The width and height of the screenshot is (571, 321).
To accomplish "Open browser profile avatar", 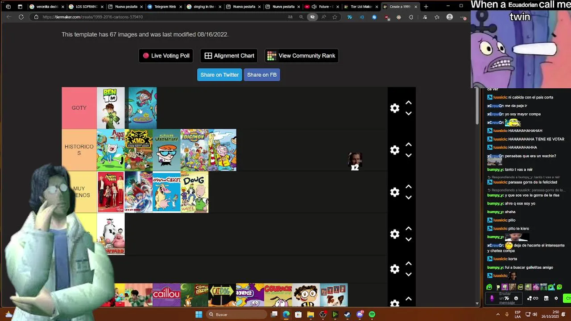I will point(450,17).
